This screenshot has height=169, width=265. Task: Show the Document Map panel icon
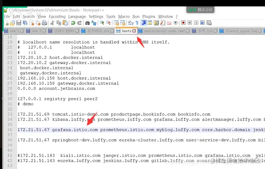(x=157, y=23)
